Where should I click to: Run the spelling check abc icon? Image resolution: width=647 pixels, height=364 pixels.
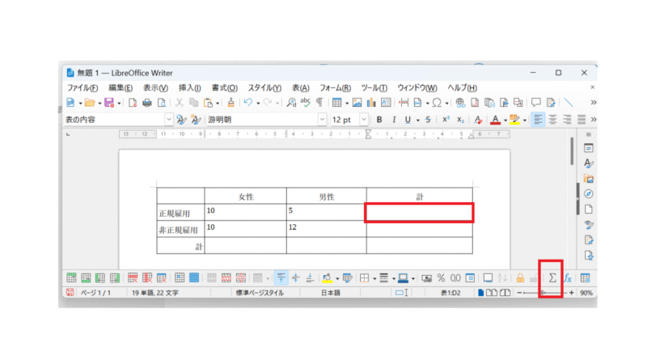pos(306,103)
